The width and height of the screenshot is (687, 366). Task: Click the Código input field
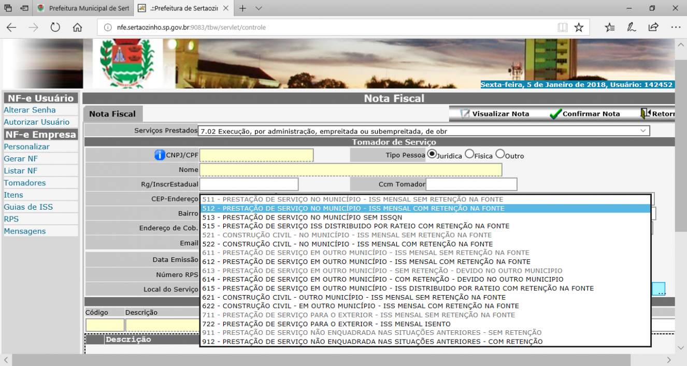105,325
